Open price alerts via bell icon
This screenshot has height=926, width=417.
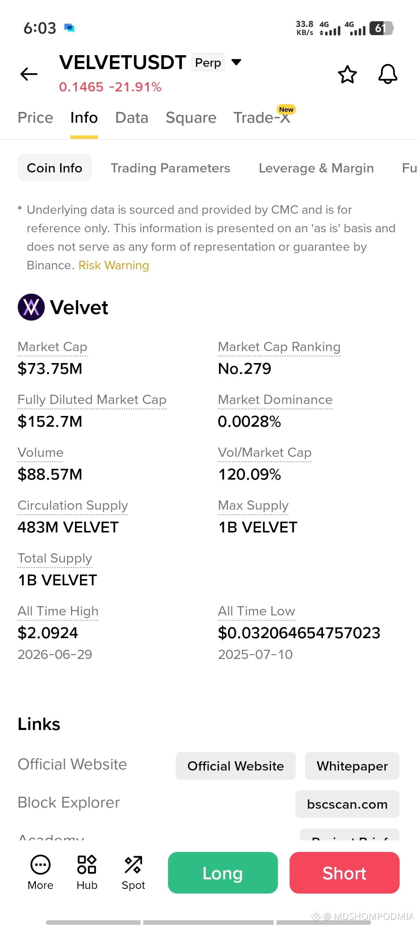[388, 74]
